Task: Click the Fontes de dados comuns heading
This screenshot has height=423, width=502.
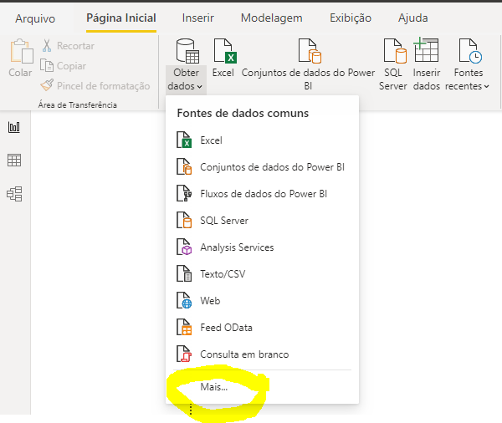Action: click(x=243, y=113)
